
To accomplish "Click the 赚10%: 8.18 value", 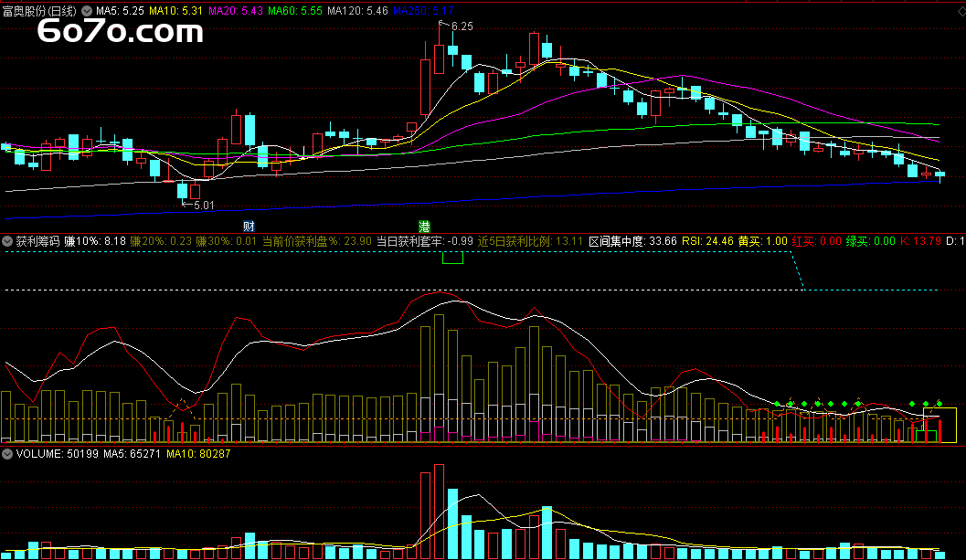I will pos(95,241).
